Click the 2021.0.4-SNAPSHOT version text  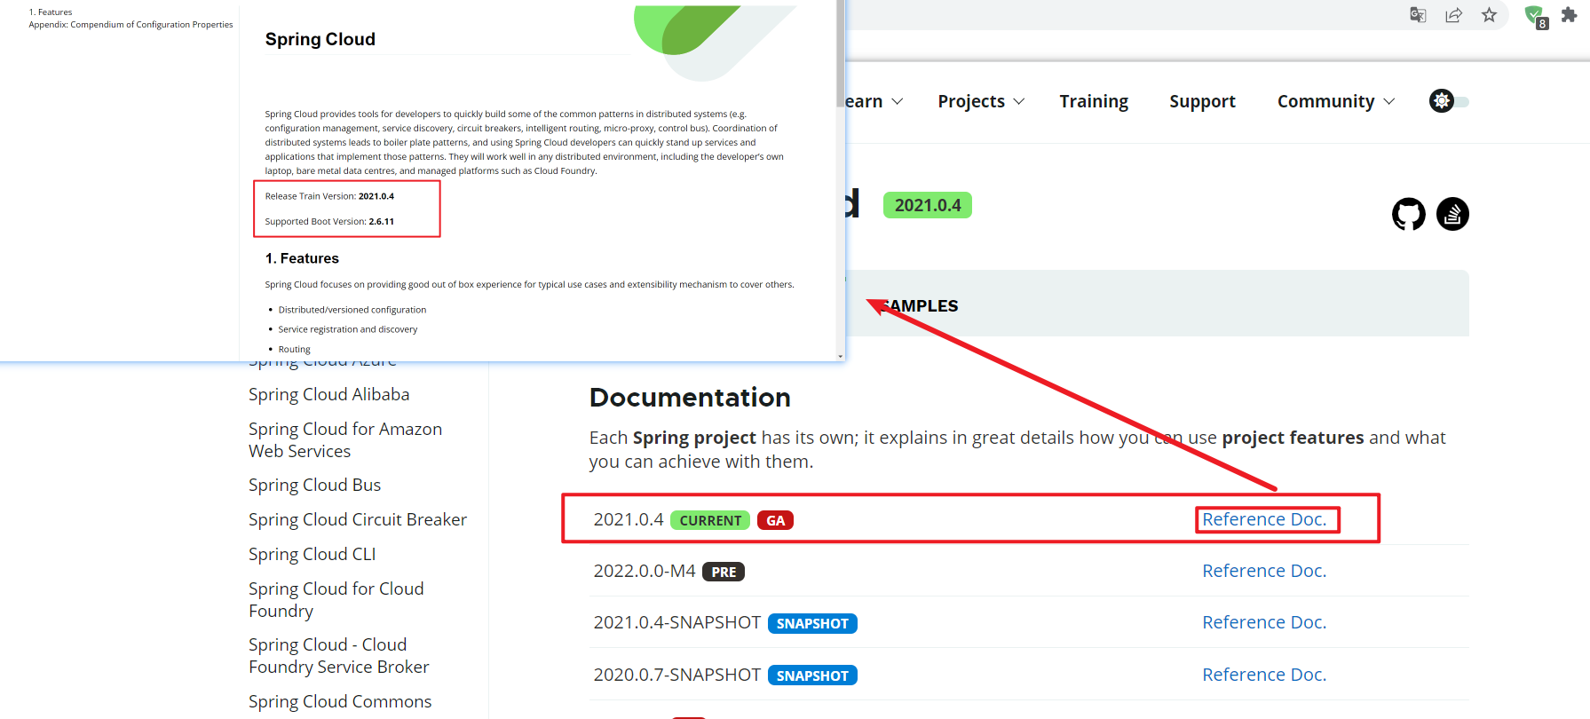point(677,622)
